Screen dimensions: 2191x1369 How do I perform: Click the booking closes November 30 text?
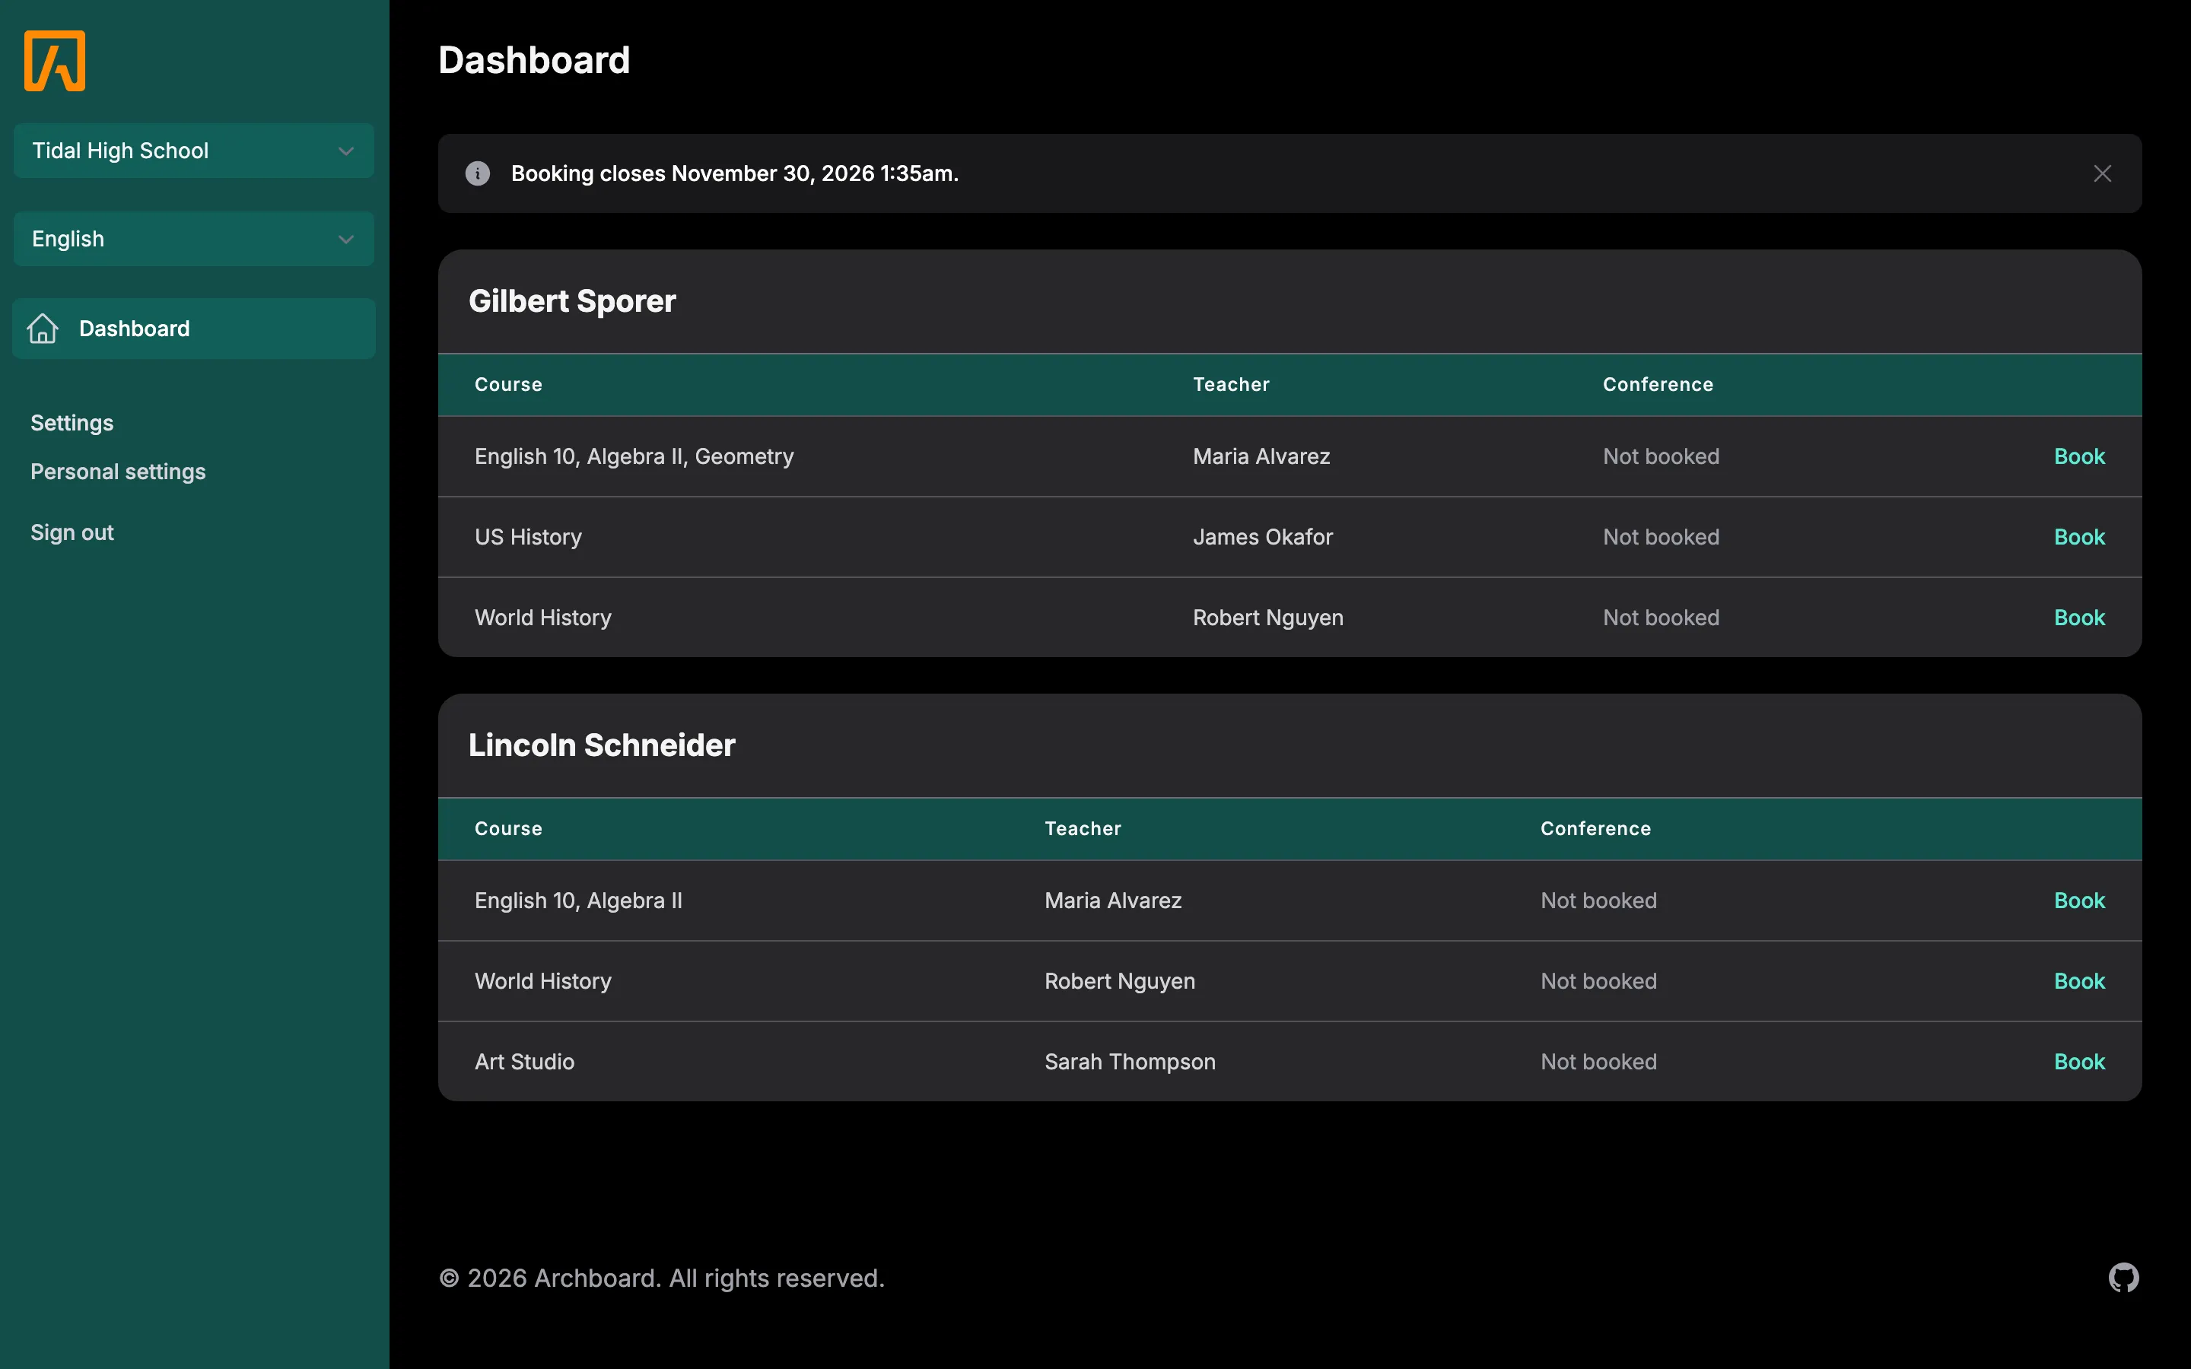734,174
